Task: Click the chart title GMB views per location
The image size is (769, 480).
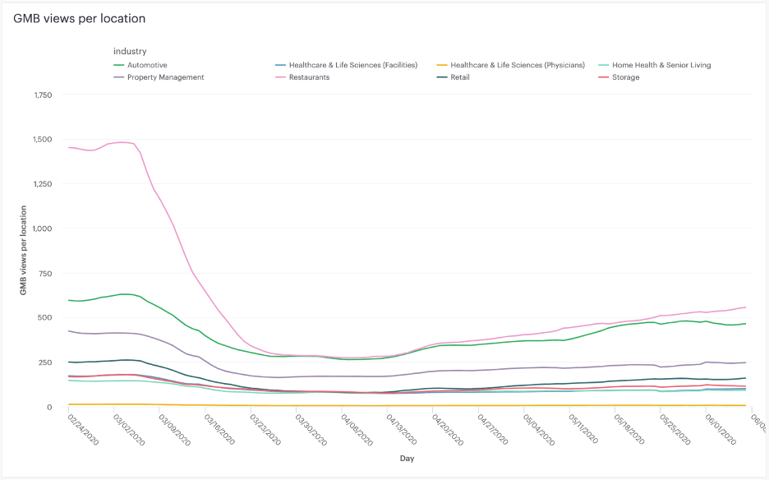Action: pos(80,18)
